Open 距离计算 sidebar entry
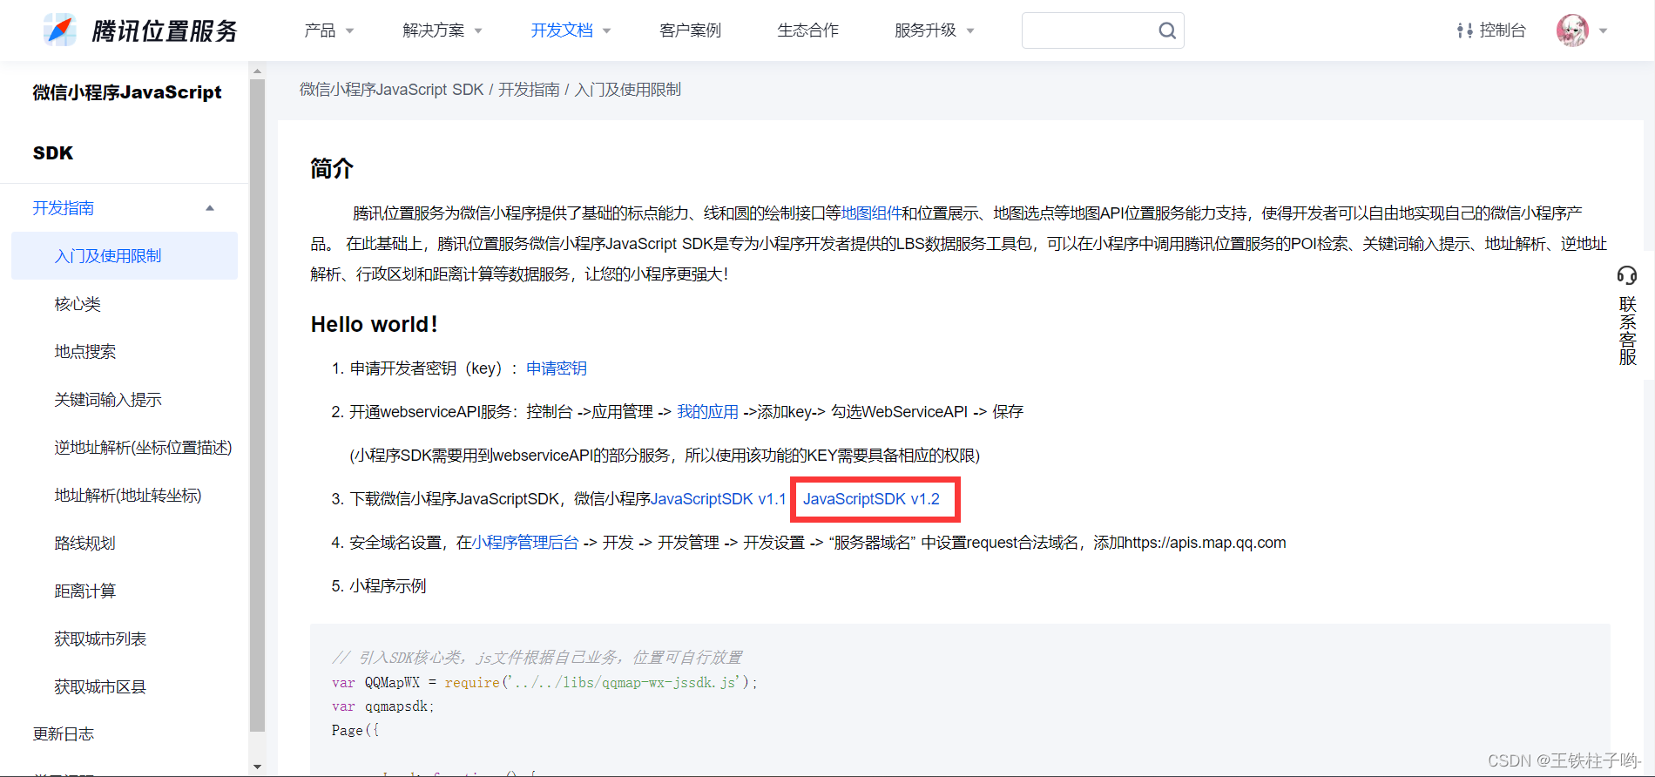The width and height of the screenshot is (1655, 777). pos(84,591)
